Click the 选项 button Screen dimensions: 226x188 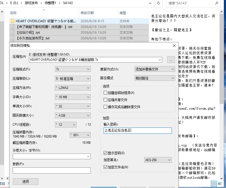[x=26, y=181]
